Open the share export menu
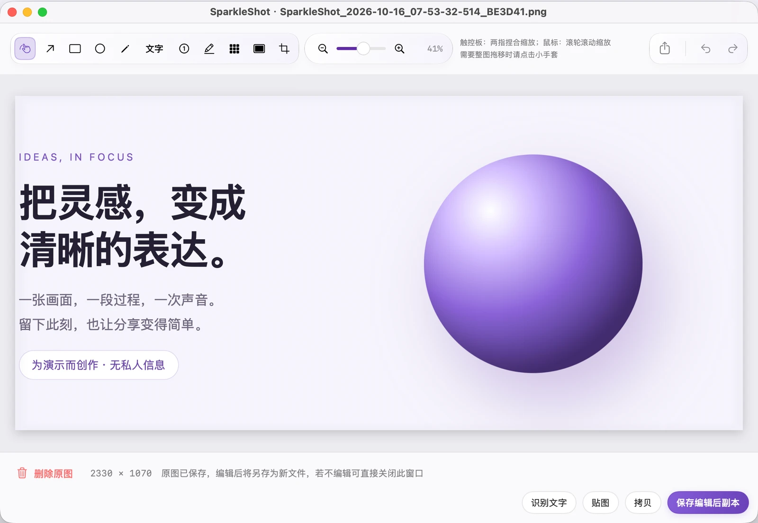This screenshot has width=758, height=523. (x=665, y=48)
